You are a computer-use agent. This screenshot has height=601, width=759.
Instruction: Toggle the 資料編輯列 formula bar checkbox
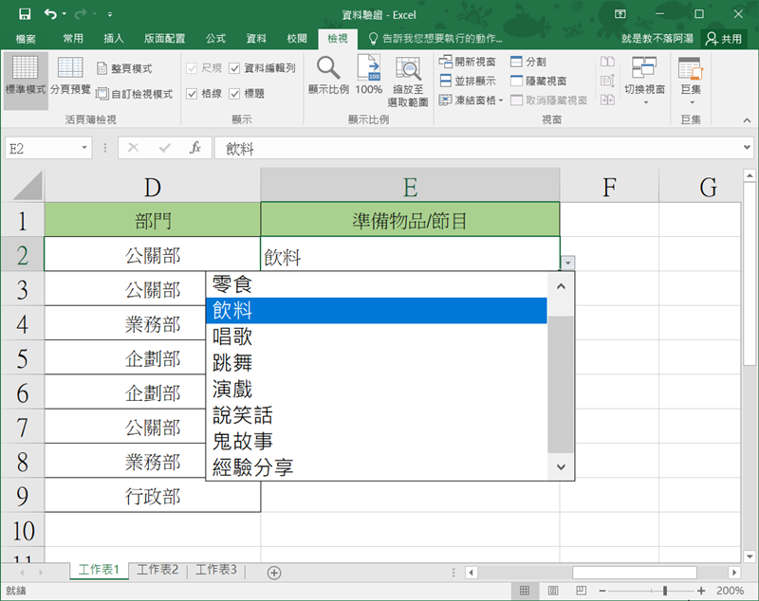(x=235, y=68)
